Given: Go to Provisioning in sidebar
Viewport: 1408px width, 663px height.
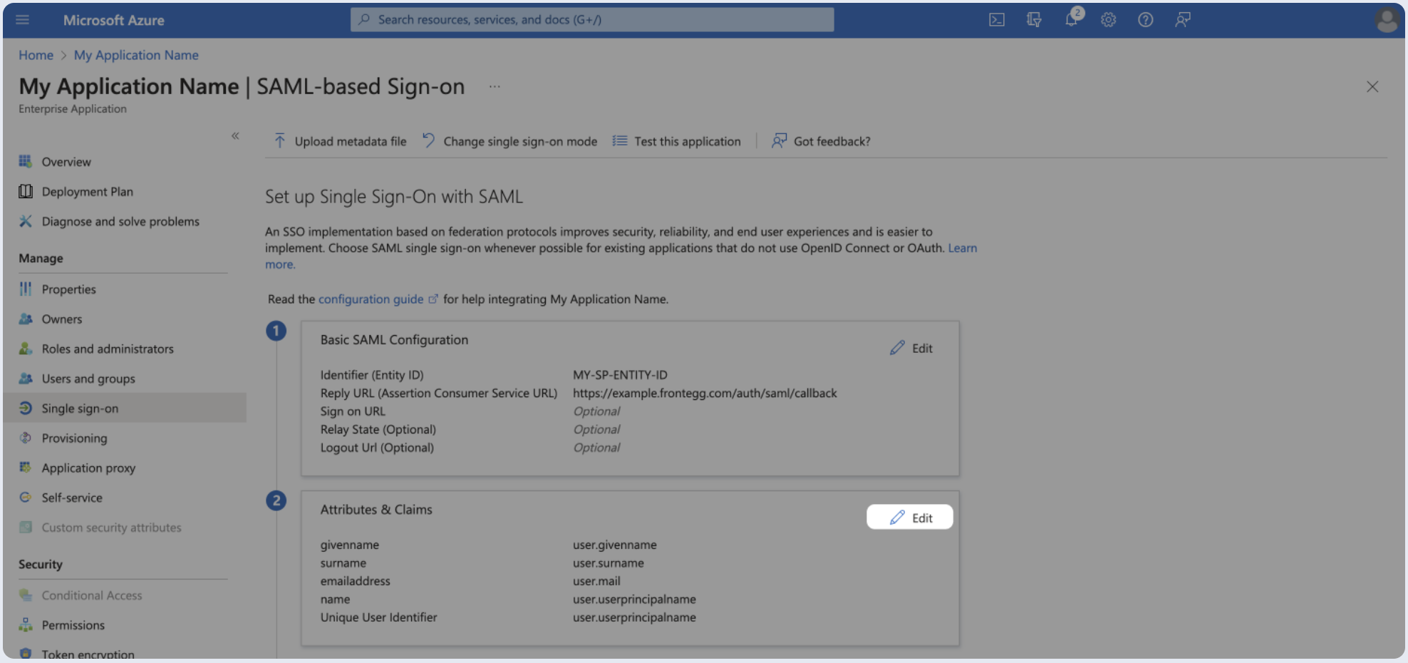Looking at the screenshot, I should (x=74, y=438).
